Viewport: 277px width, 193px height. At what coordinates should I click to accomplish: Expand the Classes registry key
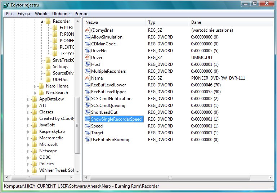point(28,112)
